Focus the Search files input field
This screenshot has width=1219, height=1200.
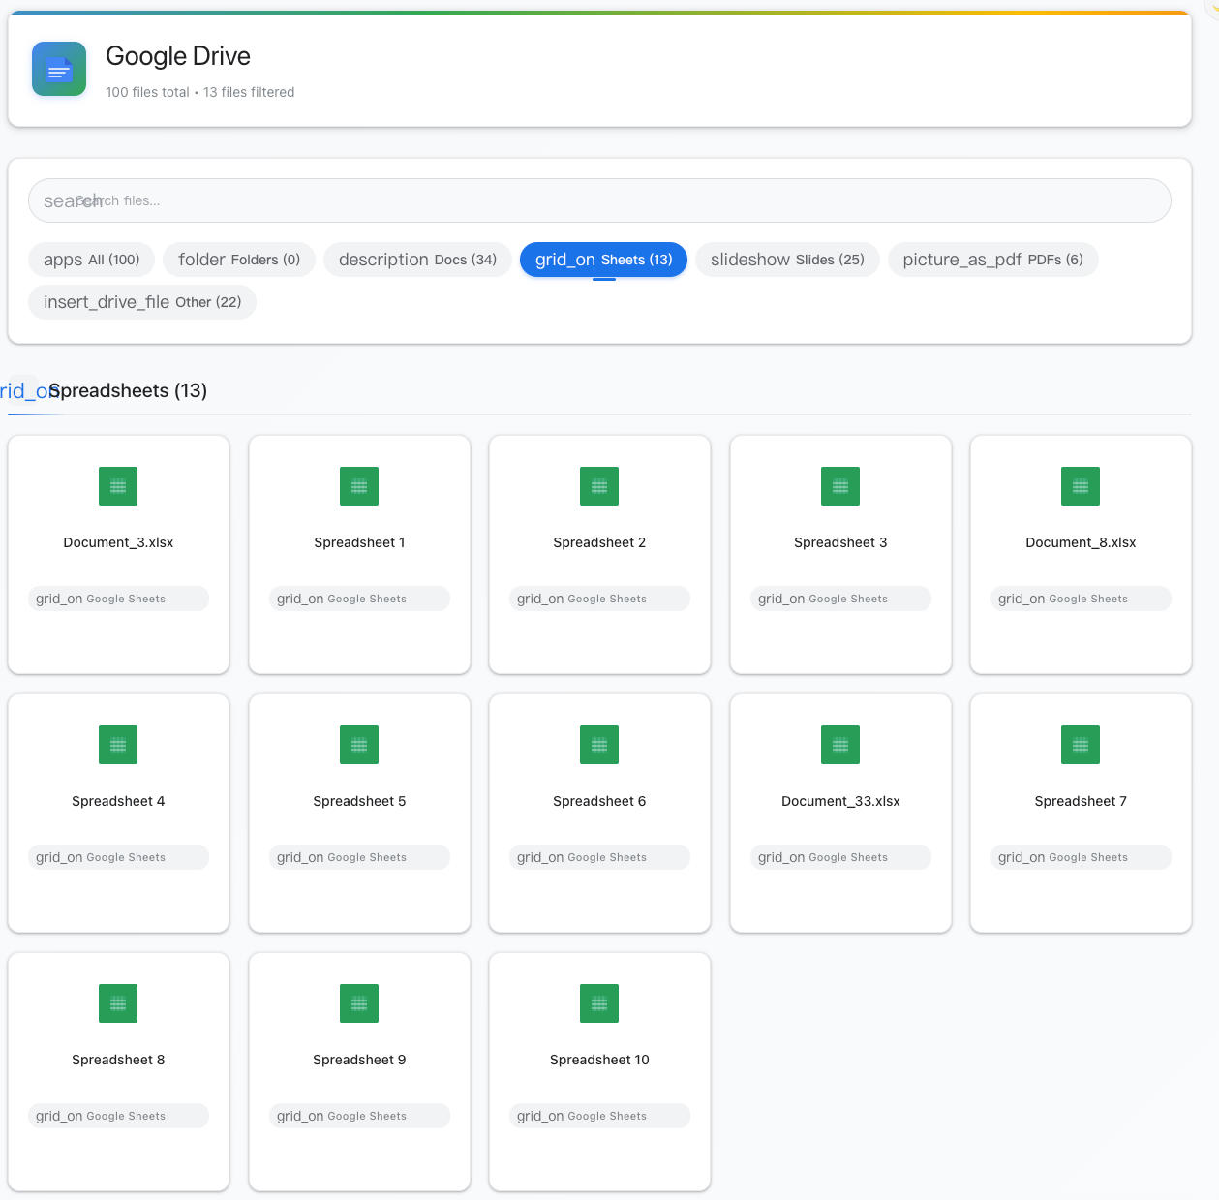click(x=599, y=200)
